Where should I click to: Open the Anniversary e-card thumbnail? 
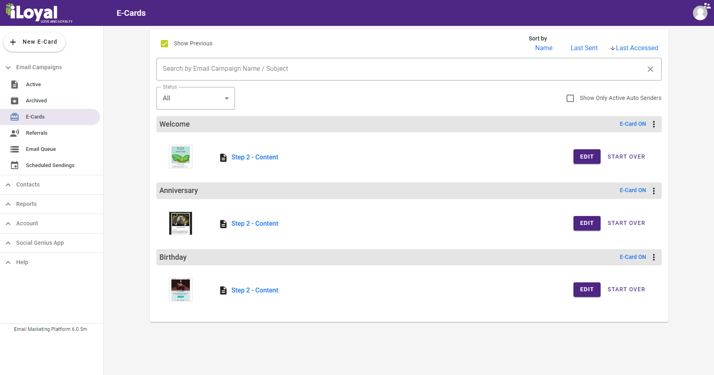181,223
